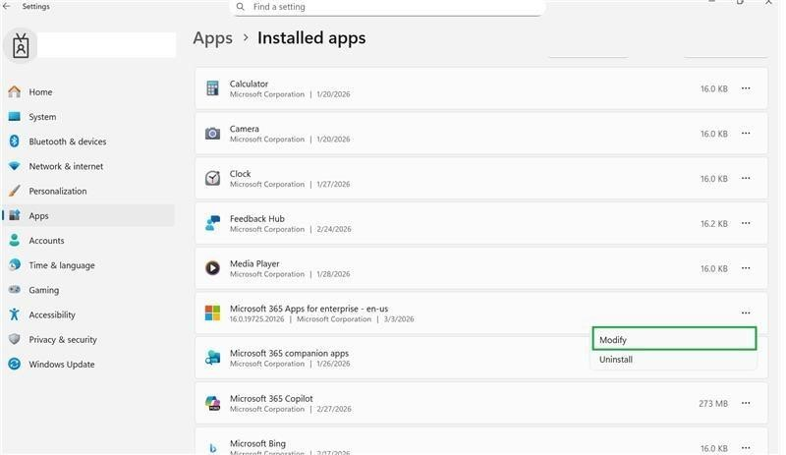Open Accessibility settings
The image size is (786, 455).
88,314
